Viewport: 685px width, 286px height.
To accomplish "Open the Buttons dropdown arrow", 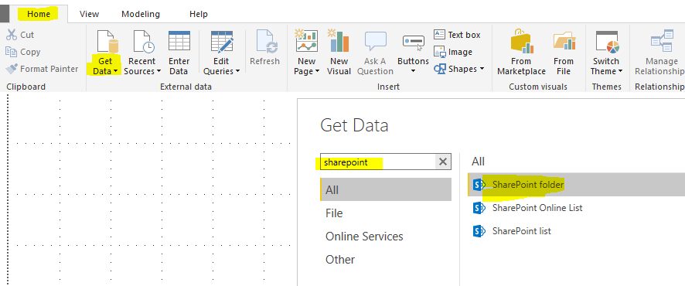I will pyautogui.click(x=414, y=70).
